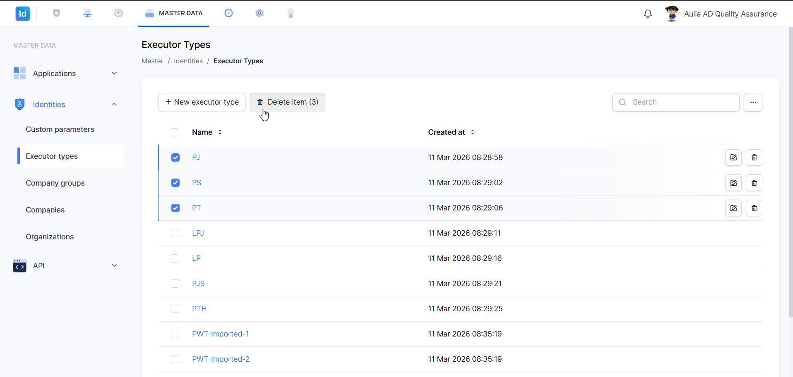The width and height of the screenshot is (793, 377).
Task: Uncheck the PT row checkbox
Action: pyautogui.click(x=175, y=208)
